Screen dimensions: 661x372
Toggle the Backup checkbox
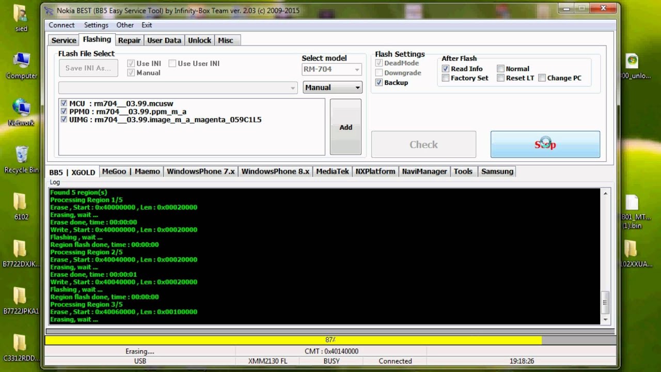pos(380,83)
